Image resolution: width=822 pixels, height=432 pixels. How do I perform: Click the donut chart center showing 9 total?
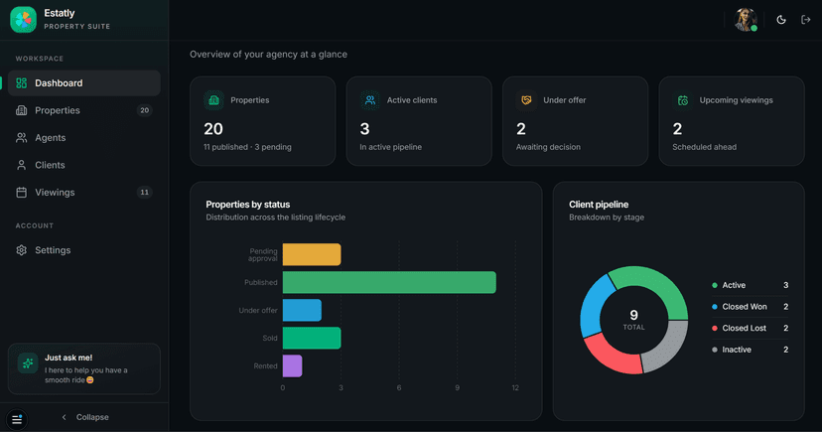[633, 319]
